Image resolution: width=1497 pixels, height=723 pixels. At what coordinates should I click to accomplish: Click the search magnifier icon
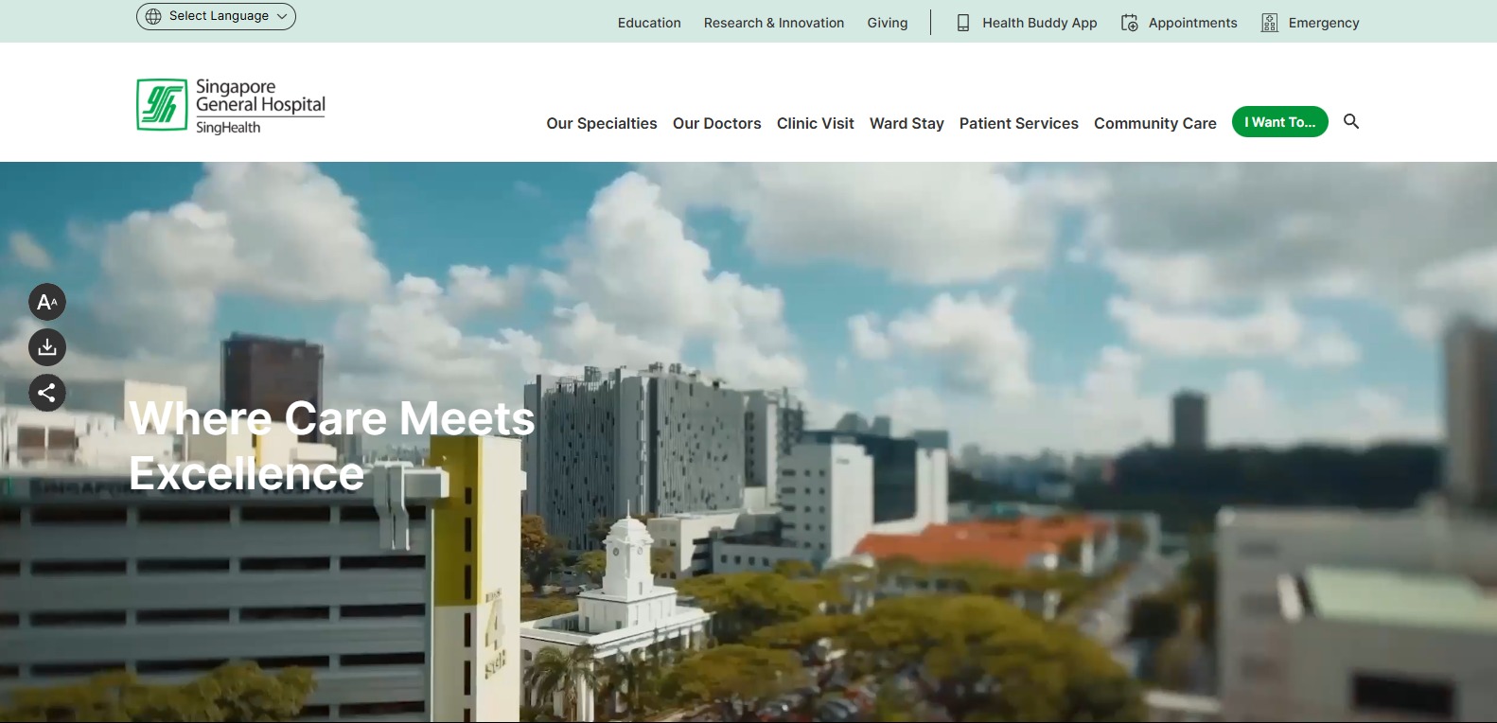pos(1351,121)
